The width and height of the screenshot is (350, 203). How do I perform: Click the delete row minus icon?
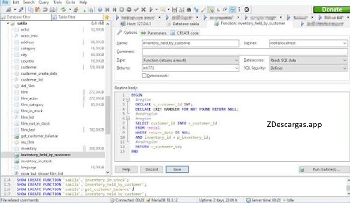pyautogui.click(x=129, y=10)
